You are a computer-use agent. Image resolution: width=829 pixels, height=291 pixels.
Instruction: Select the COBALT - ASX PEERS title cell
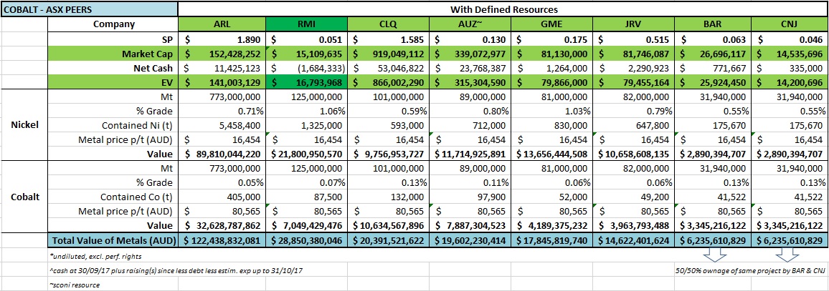pos(90,9)
